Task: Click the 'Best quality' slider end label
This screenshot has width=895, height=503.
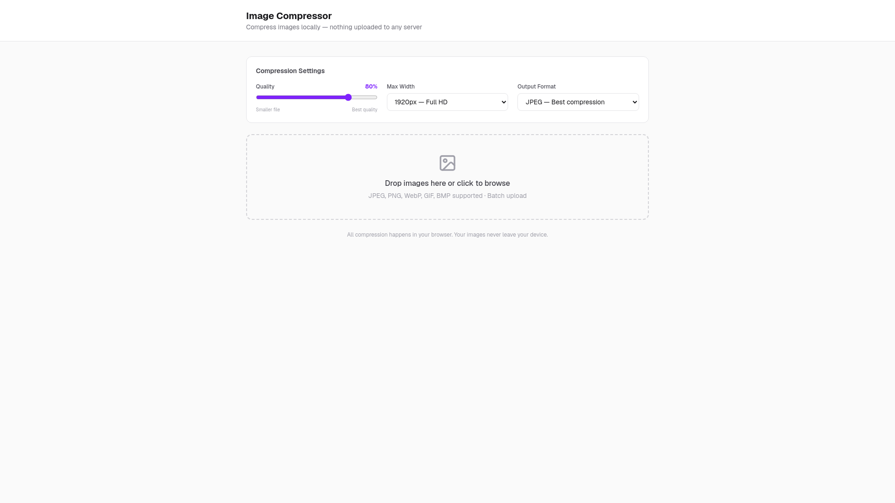Action: click(x=365, y=110)
